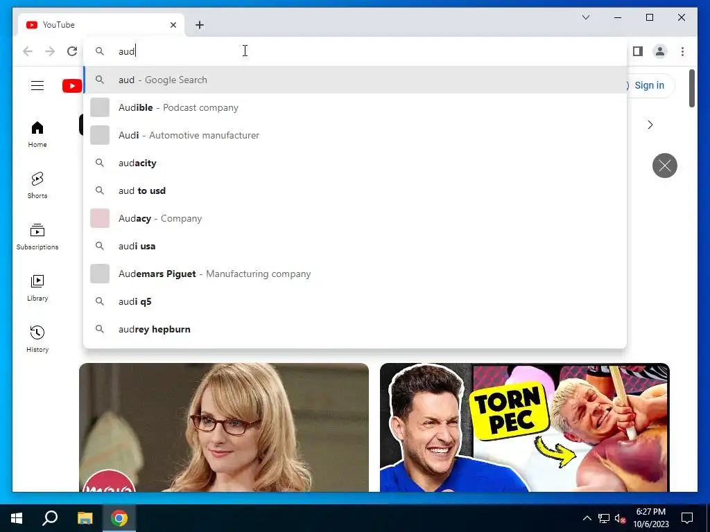Dismiss with the round gray X button
This screenshot has width=710, height=532.
click(x=665, y=166)
